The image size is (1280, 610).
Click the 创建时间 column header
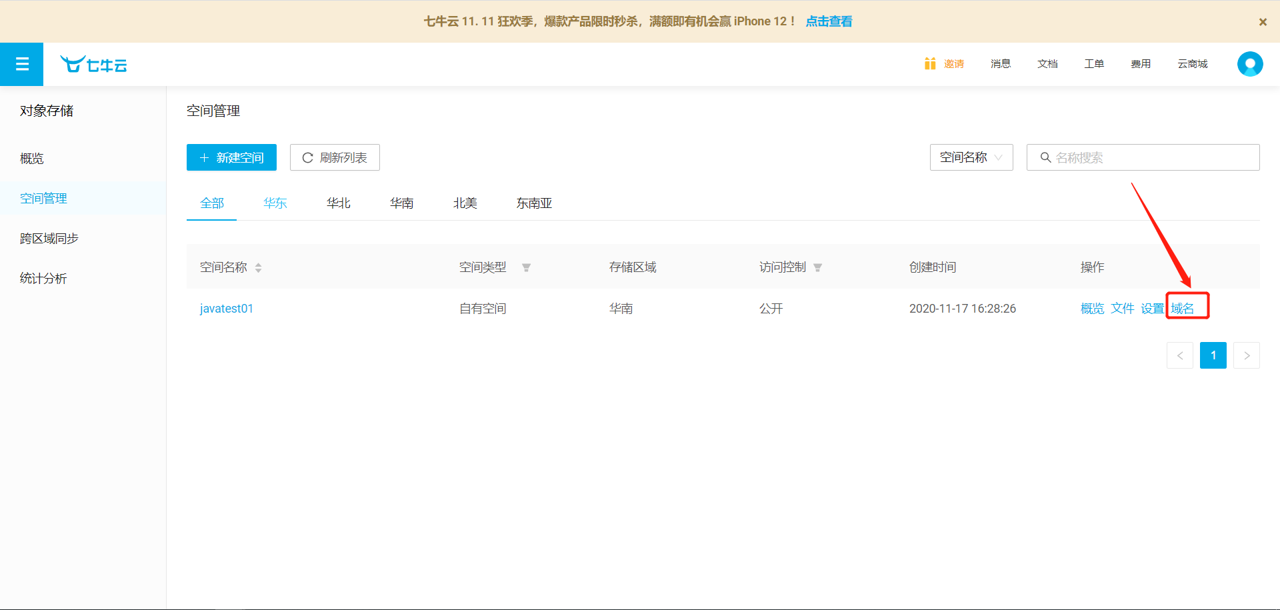(x=933, y=267)
